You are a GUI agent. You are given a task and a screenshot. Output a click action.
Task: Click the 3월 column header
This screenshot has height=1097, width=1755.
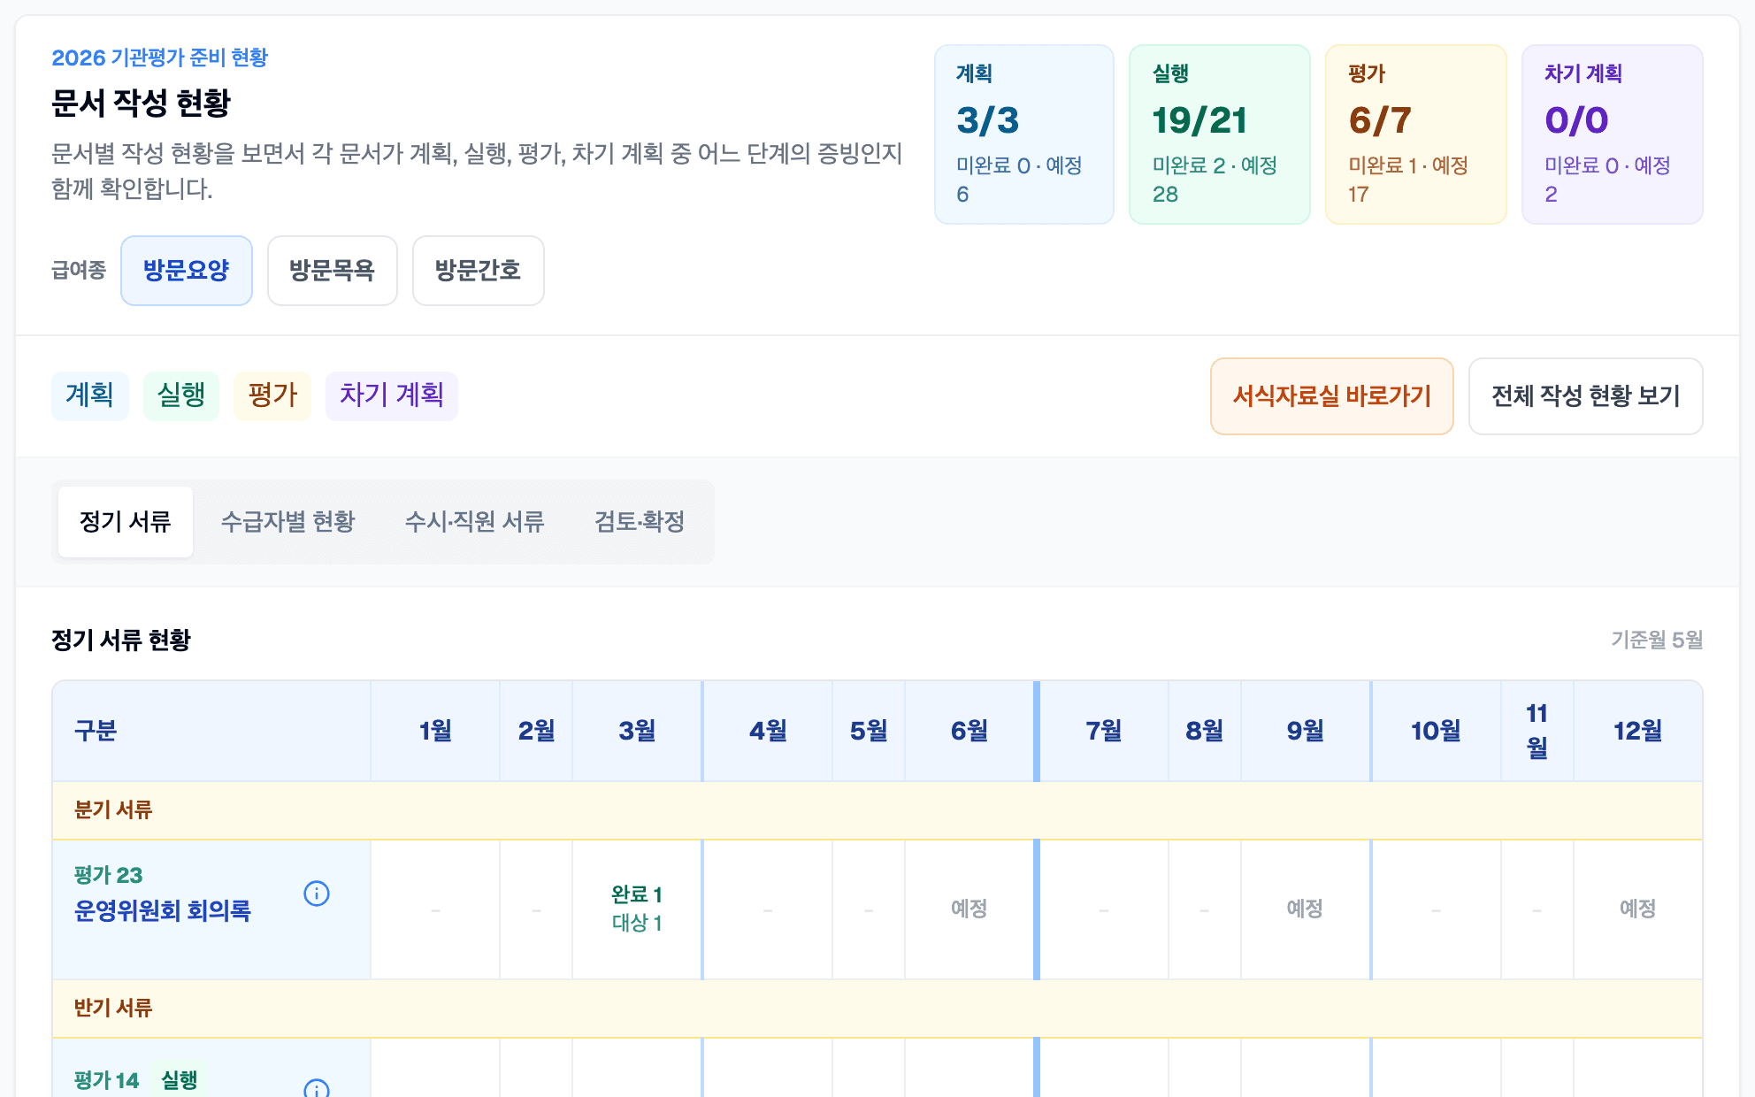click(637, 732)
